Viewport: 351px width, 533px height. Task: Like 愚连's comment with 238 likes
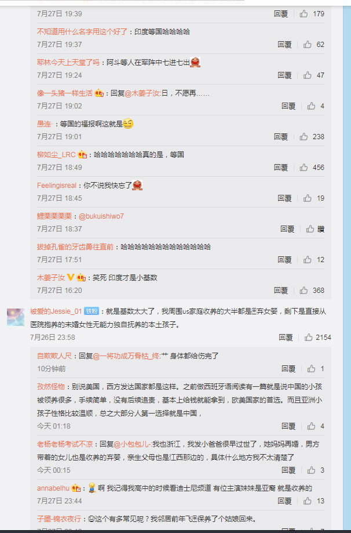tap(304, 137)
